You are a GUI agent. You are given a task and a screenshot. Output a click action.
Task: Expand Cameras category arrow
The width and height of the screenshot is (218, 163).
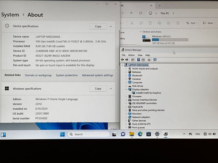pyautogui.click(x=126, y=79)
